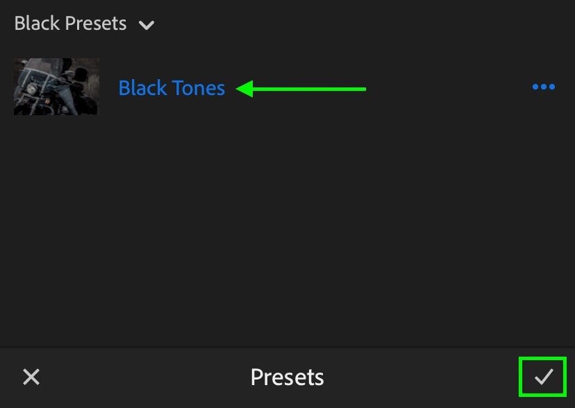This screenshot has height=408, width=575.
Task: Show more actions for the Black Tones preset
Action: pos(544,87)
